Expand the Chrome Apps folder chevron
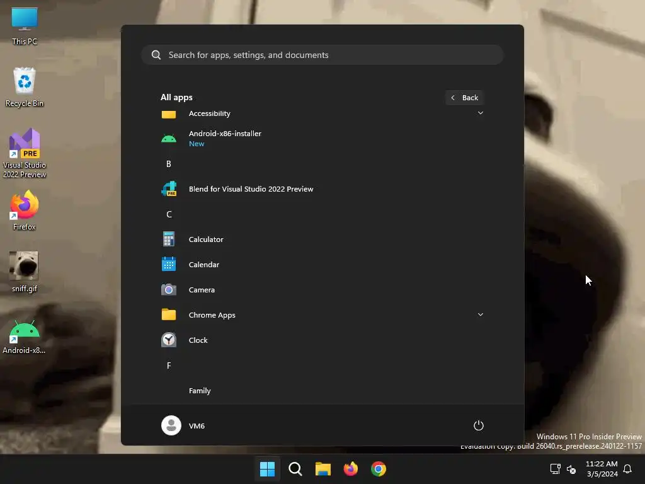 [480, 314]
